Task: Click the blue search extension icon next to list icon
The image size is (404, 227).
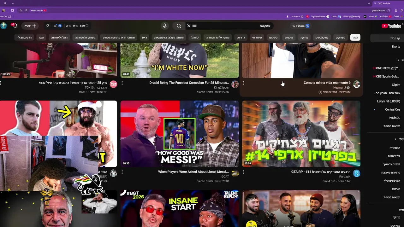Action: [x=60, y=26]
